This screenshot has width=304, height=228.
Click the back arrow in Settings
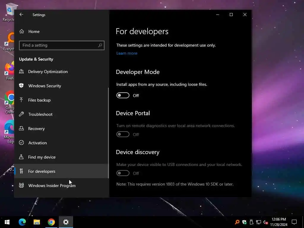(x=21, y=15)
